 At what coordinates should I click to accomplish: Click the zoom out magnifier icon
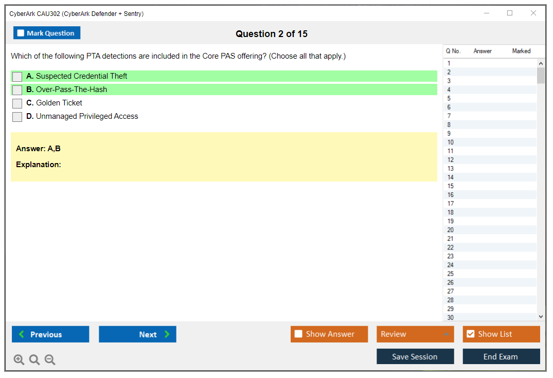[x=50, y=360]
